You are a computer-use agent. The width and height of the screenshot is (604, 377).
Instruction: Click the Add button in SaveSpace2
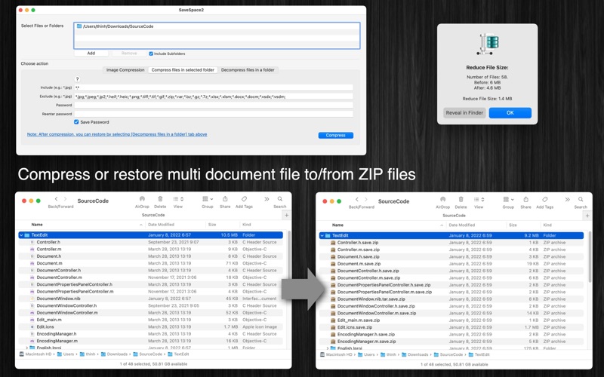point(91,54)
